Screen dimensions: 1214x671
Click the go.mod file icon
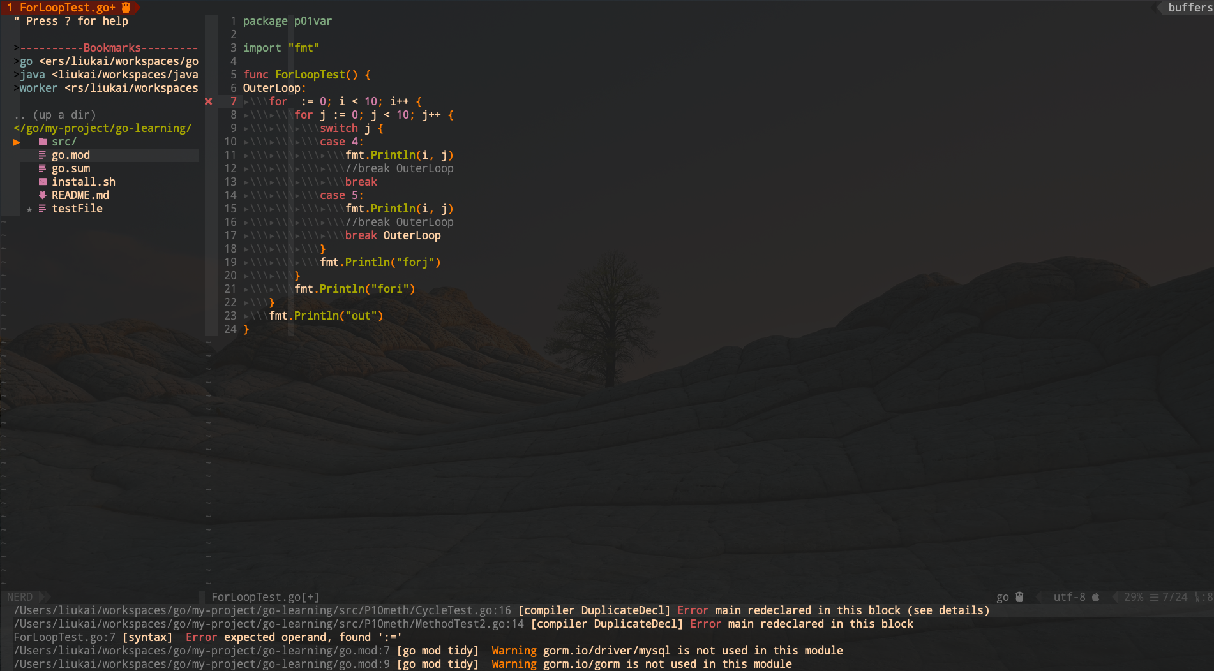click(x=43, y=155)
